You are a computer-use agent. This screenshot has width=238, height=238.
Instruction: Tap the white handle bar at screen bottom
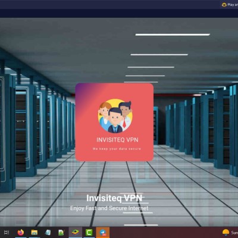pos(141,225)
